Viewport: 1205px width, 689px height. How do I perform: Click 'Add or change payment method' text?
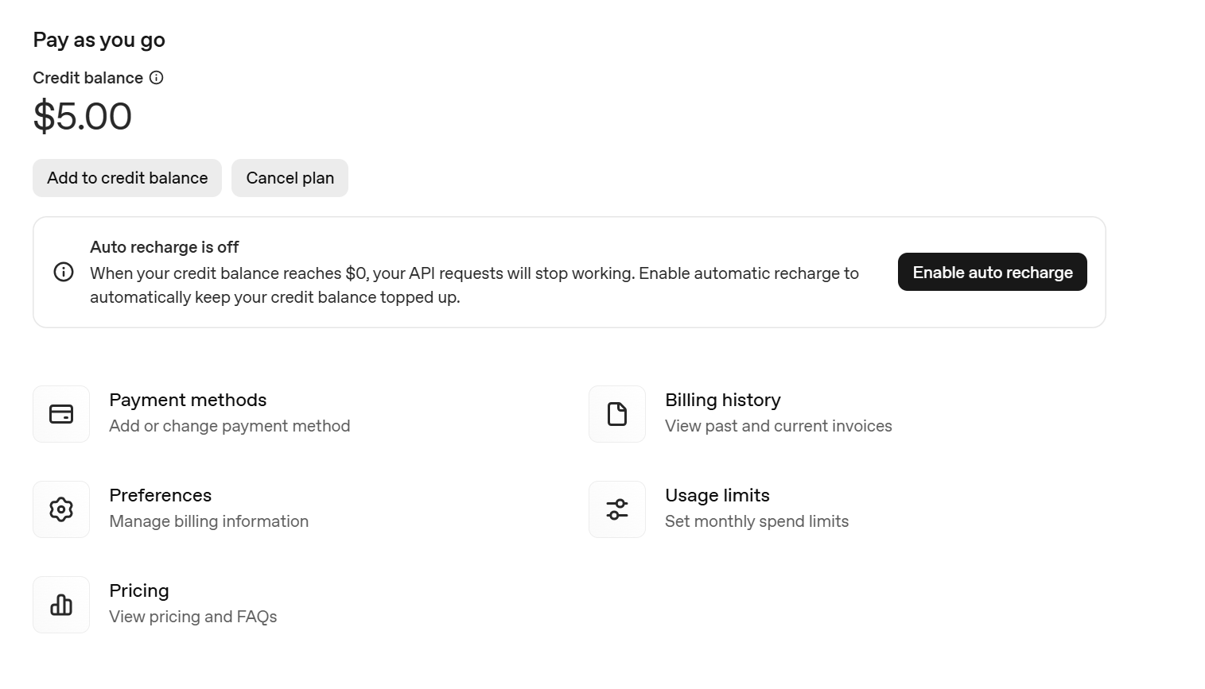pos(230,426)
